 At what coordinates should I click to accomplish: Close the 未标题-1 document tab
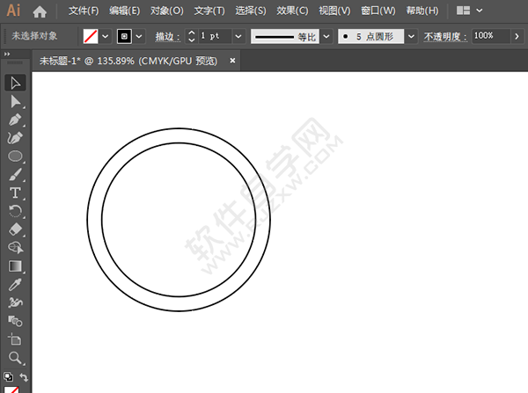coord(232,61)
